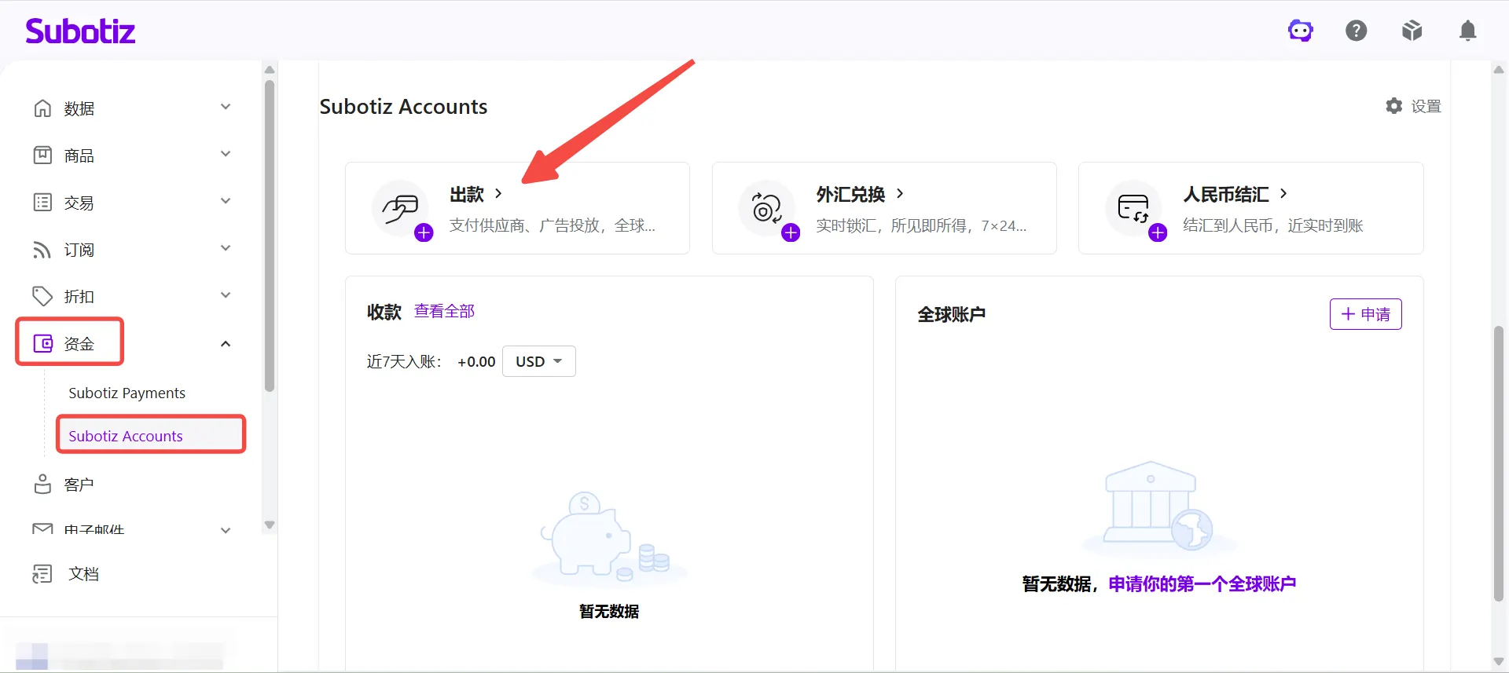Click 申请你的第一个全球账户 link

coord(1202,583)
